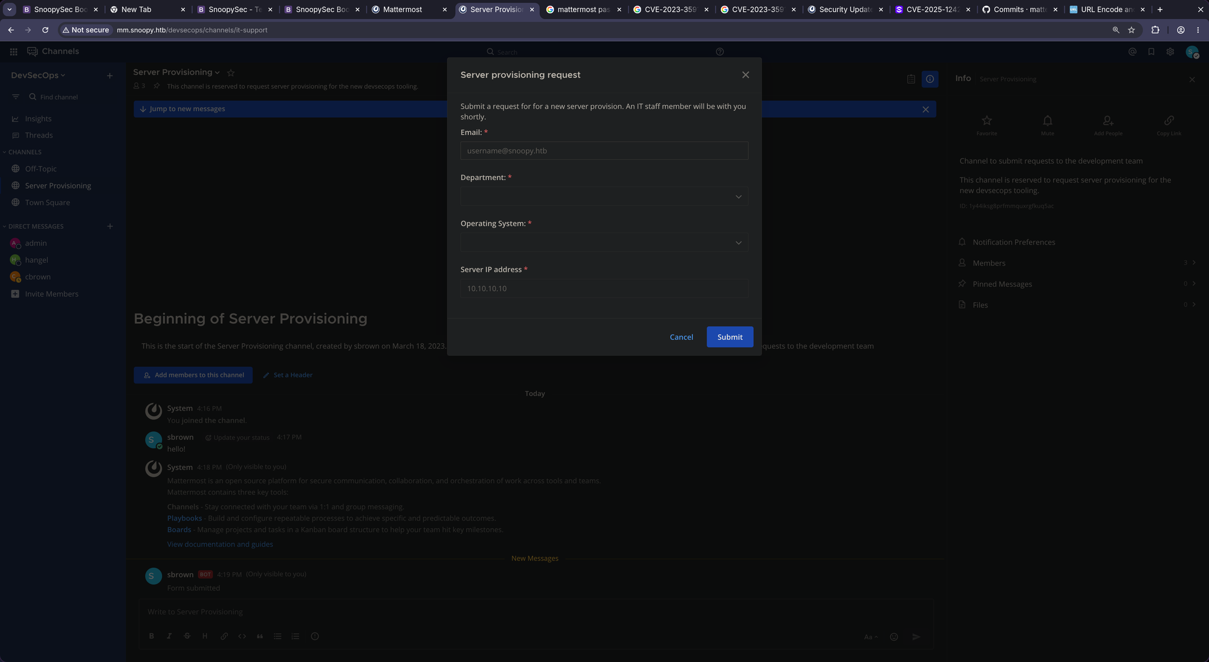Open direct message with admin
This screenshot has width=1209, height=662.
point(36,243)
